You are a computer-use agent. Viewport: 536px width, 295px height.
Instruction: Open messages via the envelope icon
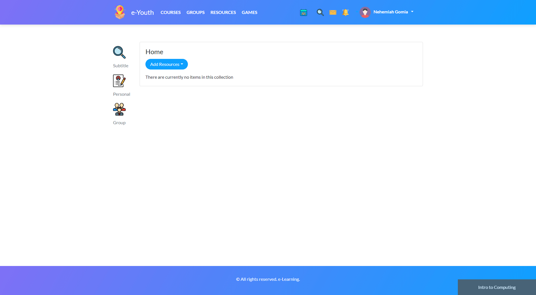pos(333,13)
